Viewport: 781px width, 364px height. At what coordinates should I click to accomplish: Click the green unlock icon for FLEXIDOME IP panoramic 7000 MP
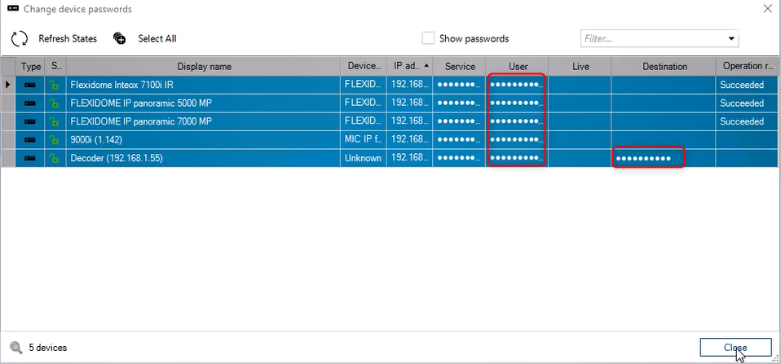54,121
